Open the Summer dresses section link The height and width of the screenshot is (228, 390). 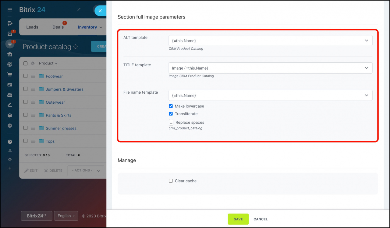tap(61, 128)
